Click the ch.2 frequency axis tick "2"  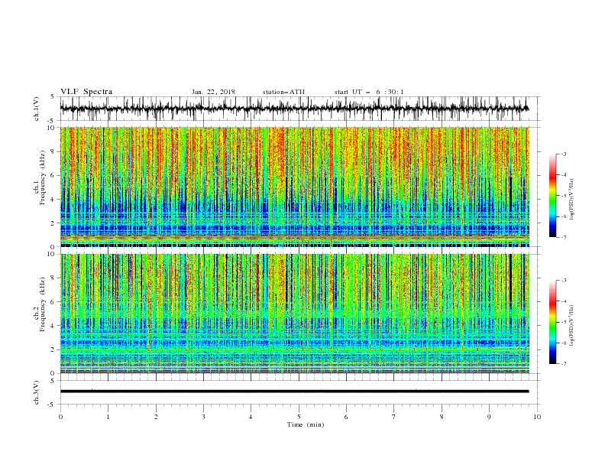[x=53, y=349]
